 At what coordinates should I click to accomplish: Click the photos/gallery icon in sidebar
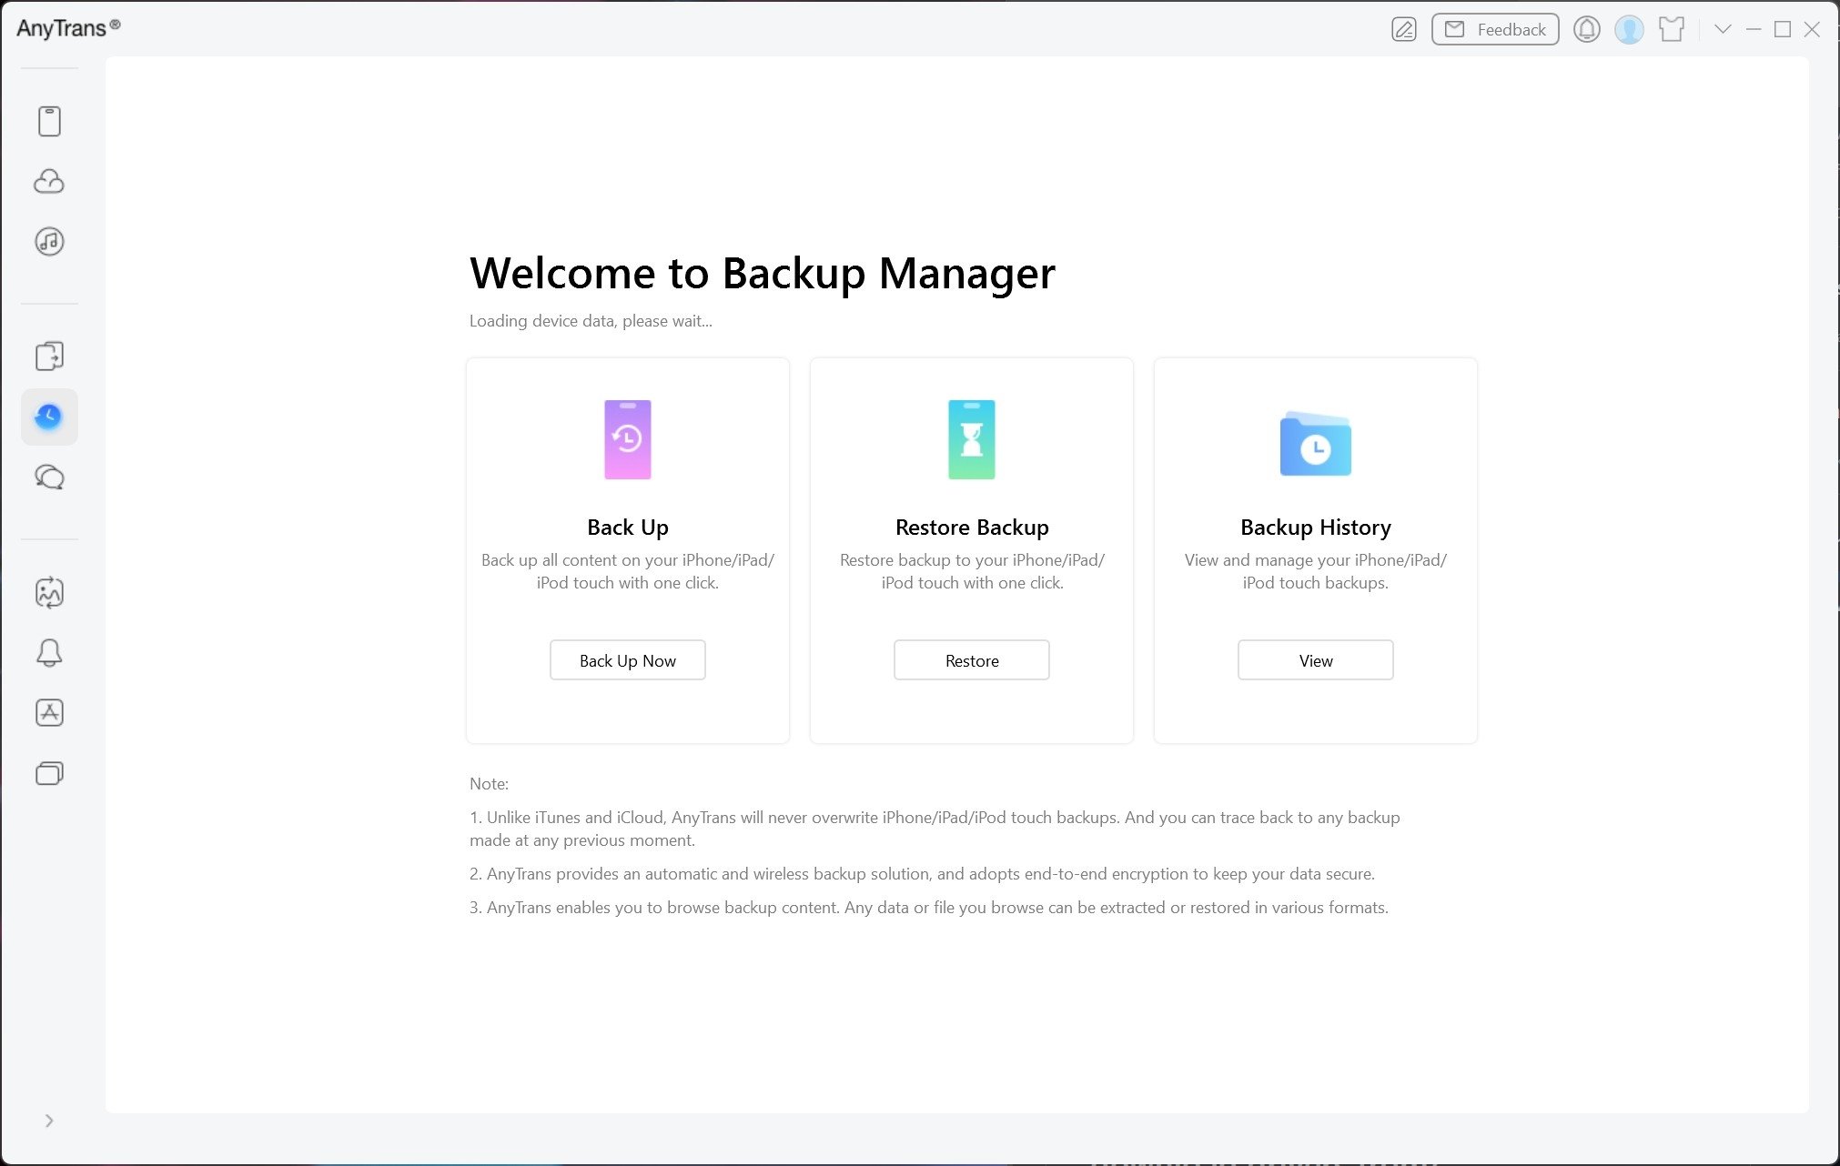[50, 592]
